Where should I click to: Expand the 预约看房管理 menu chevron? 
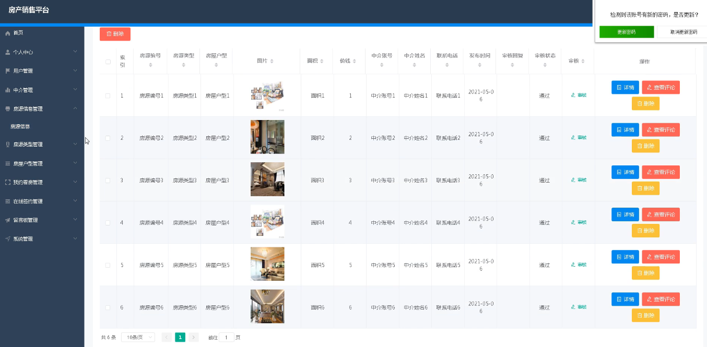click(x=75, y=182)
